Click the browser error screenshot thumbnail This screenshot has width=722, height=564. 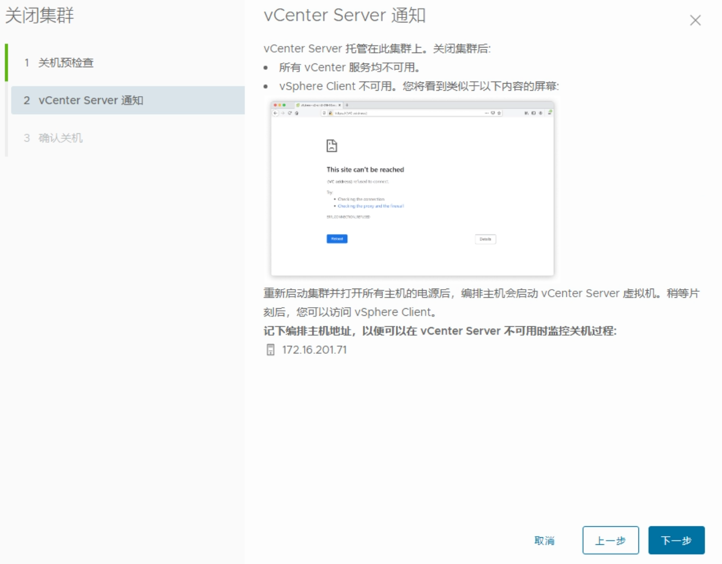click(412, 189)
